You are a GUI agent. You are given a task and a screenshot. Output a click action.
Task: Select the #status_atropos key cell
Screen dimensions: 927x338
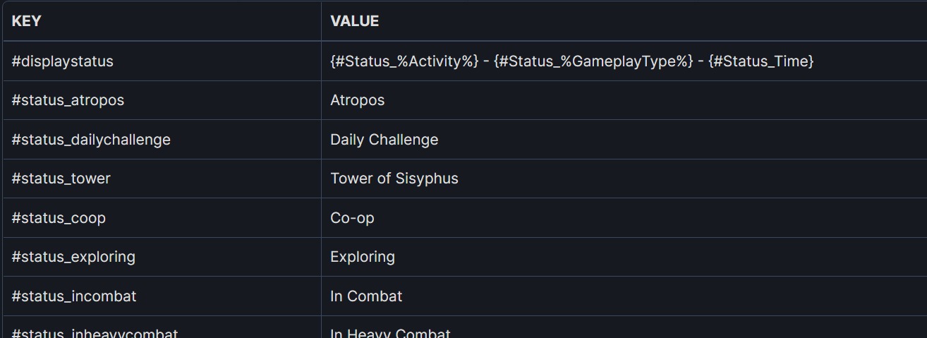[x=68, y=100]
